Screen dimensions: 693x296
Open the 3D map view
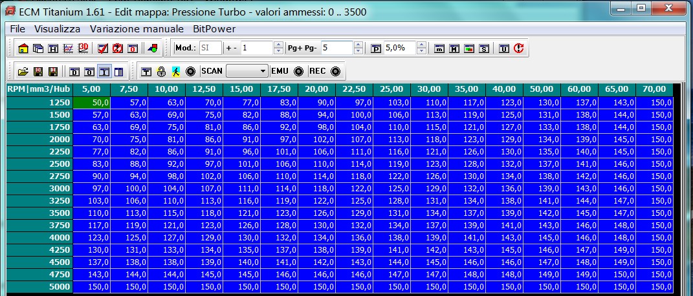click(x=83, y=48)
